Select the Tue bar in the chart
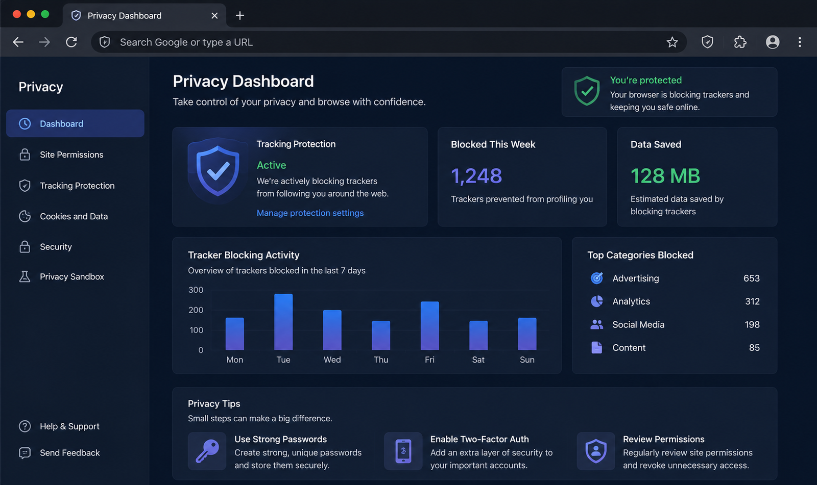This screenshot has height=485, width=817. 283,322
